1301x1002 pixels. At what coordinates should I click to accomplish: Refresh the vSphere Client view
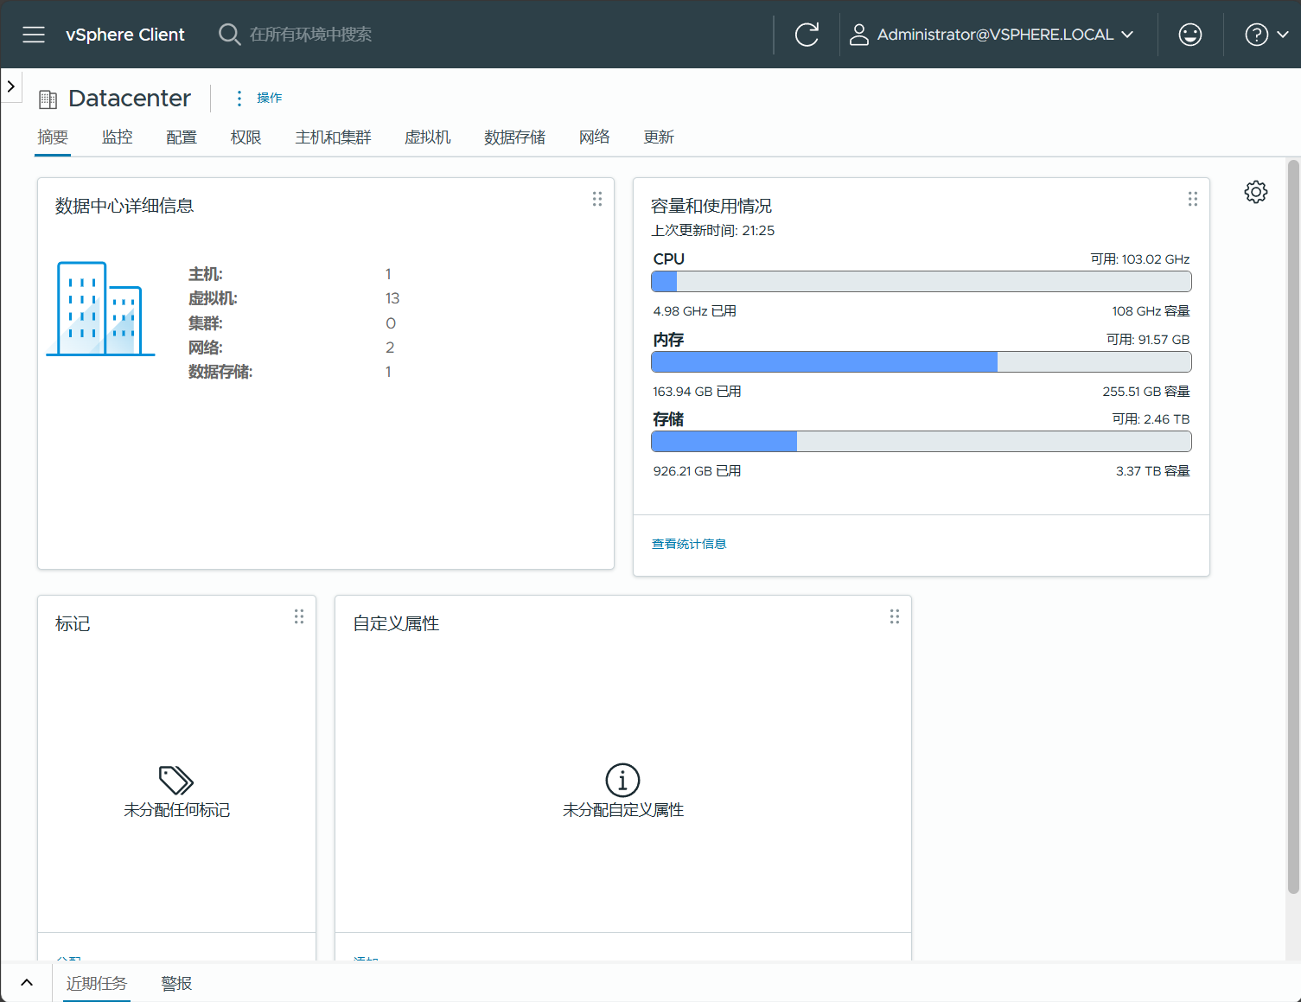coord(807,35)
